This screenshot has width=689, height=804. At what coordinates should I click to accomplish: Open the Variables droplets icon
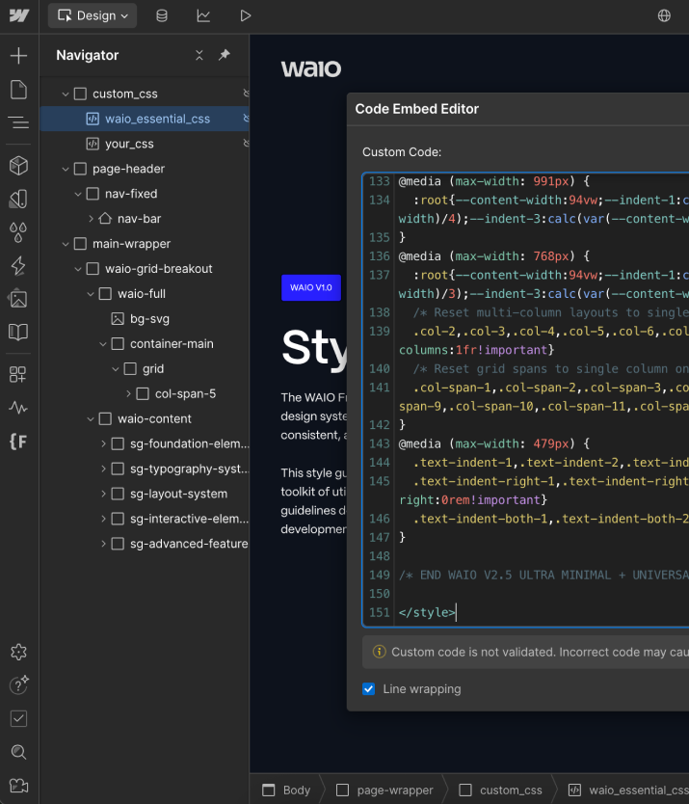tap(18, 232)
